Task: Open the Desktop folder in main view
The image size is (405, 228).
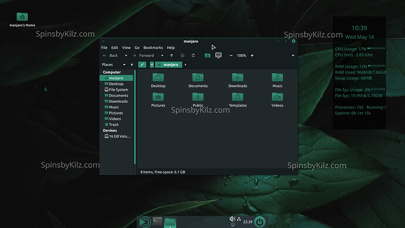Action: (158, 81)
